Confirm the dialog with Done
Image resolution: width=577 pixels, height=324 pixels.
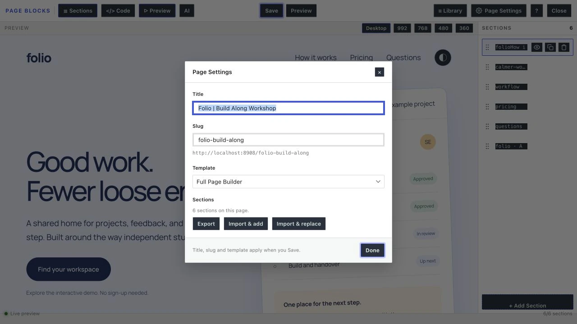[372, 250]
